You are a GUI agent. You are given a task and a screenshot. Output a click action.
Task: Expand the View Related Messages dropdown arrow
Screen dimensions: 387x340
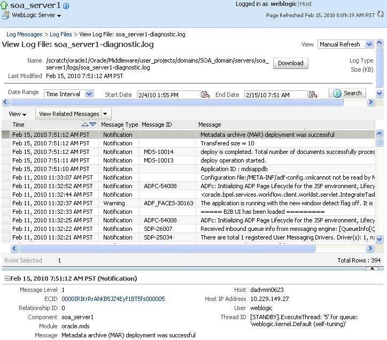[105, 114]
